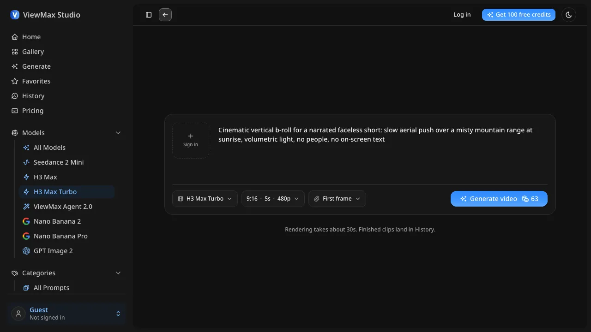The height and width of the screenshot is (332, 591).
Task: Select Nano Banana Pro model
Action: tap(66, 236)
